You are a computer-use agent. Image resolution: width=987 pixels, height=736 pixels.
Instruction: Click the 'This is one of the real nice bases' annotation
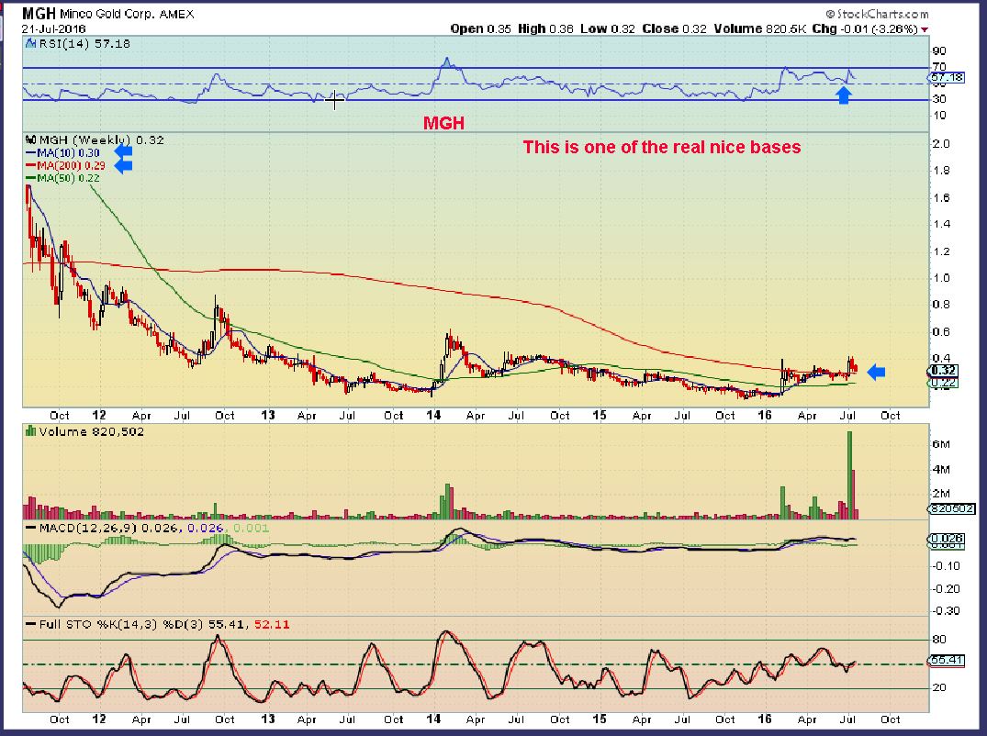[x=662, y=147]
